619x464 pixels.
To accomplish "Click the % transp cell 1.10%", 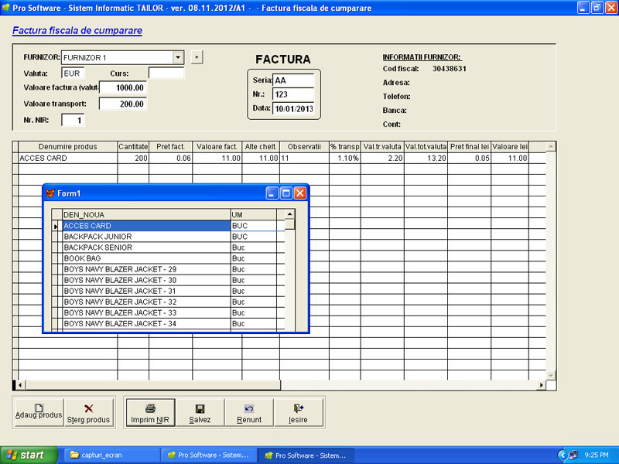I will pos(344,159).
